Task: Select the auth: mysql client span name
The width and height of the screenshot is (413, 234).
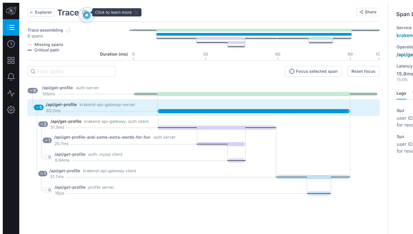Action: coord(105,154)
